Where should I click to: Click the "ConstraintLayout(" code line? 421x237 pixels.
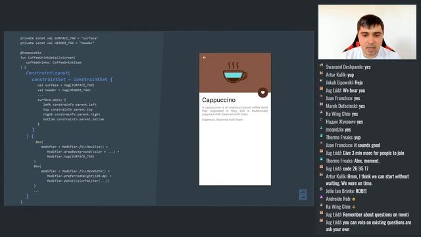point(48,73)
